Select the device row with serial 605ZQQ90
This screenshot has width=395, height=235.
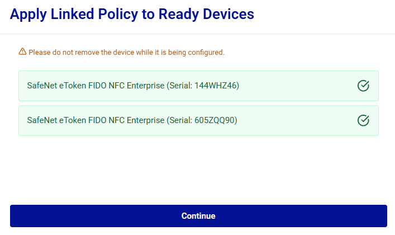click(x=198, y=120)
